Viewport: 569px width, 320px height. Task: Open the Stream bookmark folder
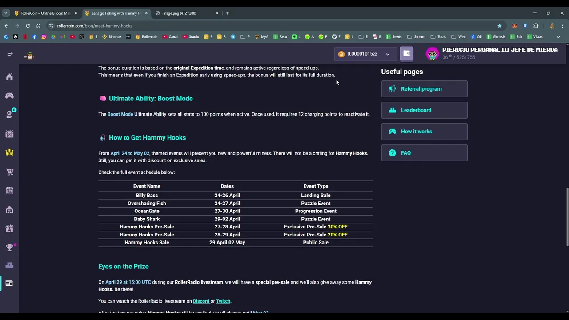coord(416,37)
